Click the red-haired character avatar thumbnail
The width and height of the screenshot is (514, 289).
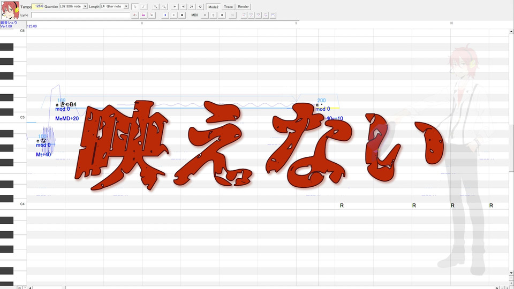coord(10,10)
